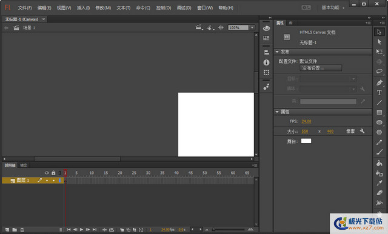Open the Info panel icon
The height and width of the screenshot is (234, 388).
[x=266, y=62]
